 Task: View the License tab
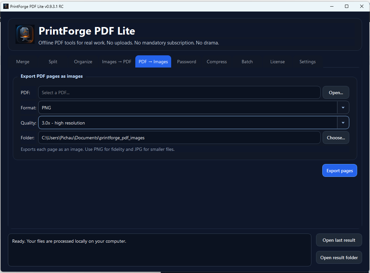click(x=277, y=62)
